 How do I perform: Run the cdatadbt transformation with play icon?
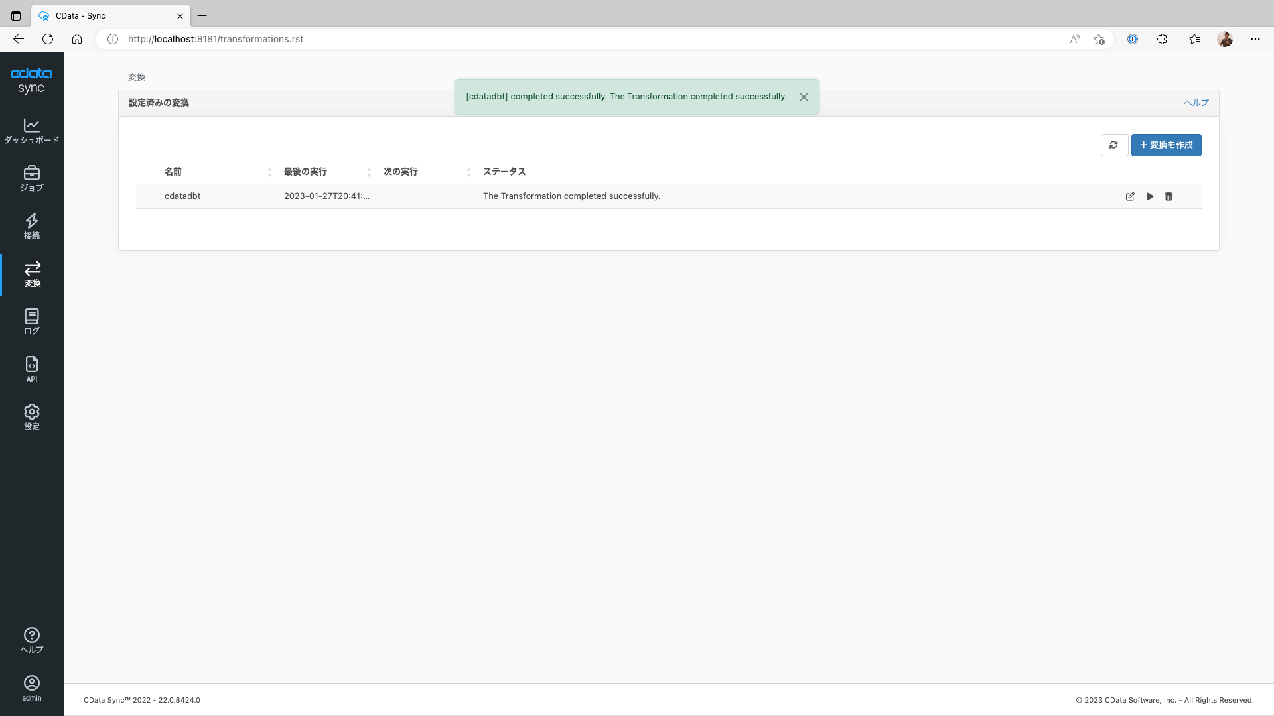point(1150,196)
